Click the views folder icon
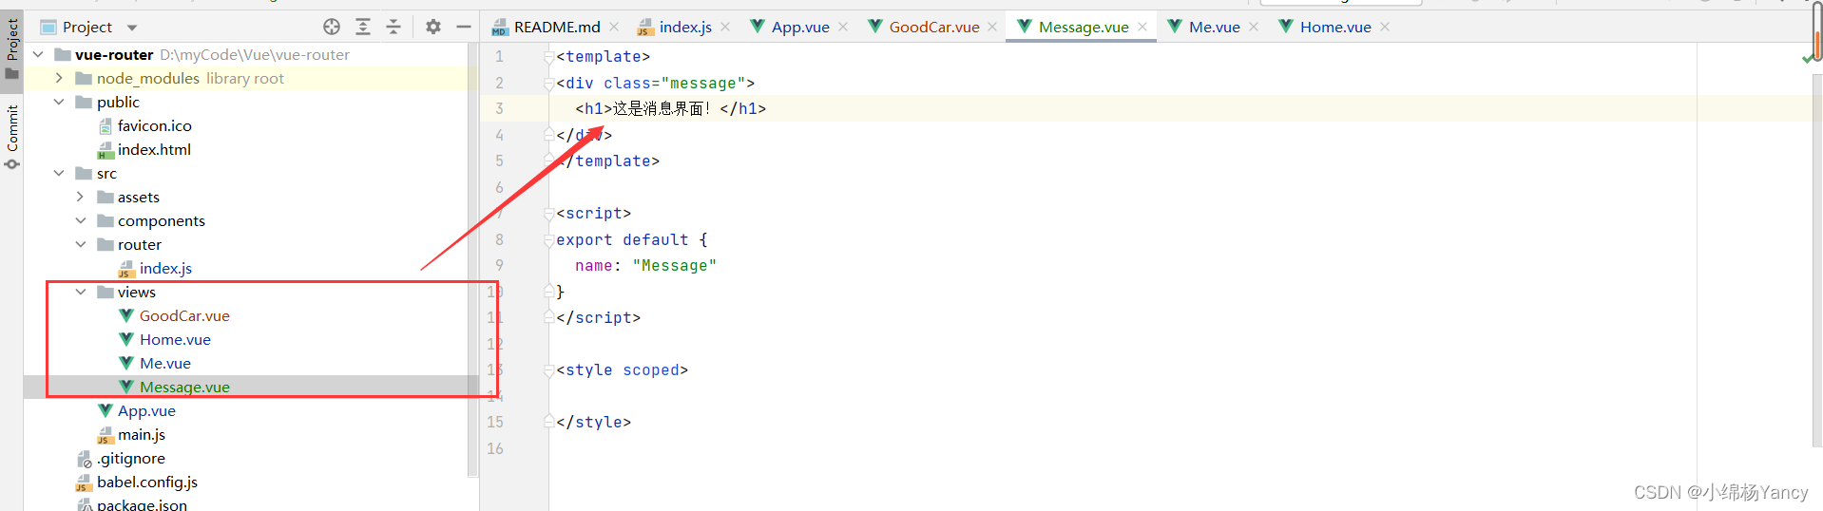Image resolution: width=1823 pixels, height=511 pixels. [106, 292]
